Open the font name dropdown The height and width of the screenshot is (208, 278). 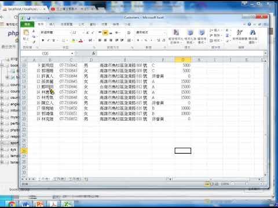[70, 32]
